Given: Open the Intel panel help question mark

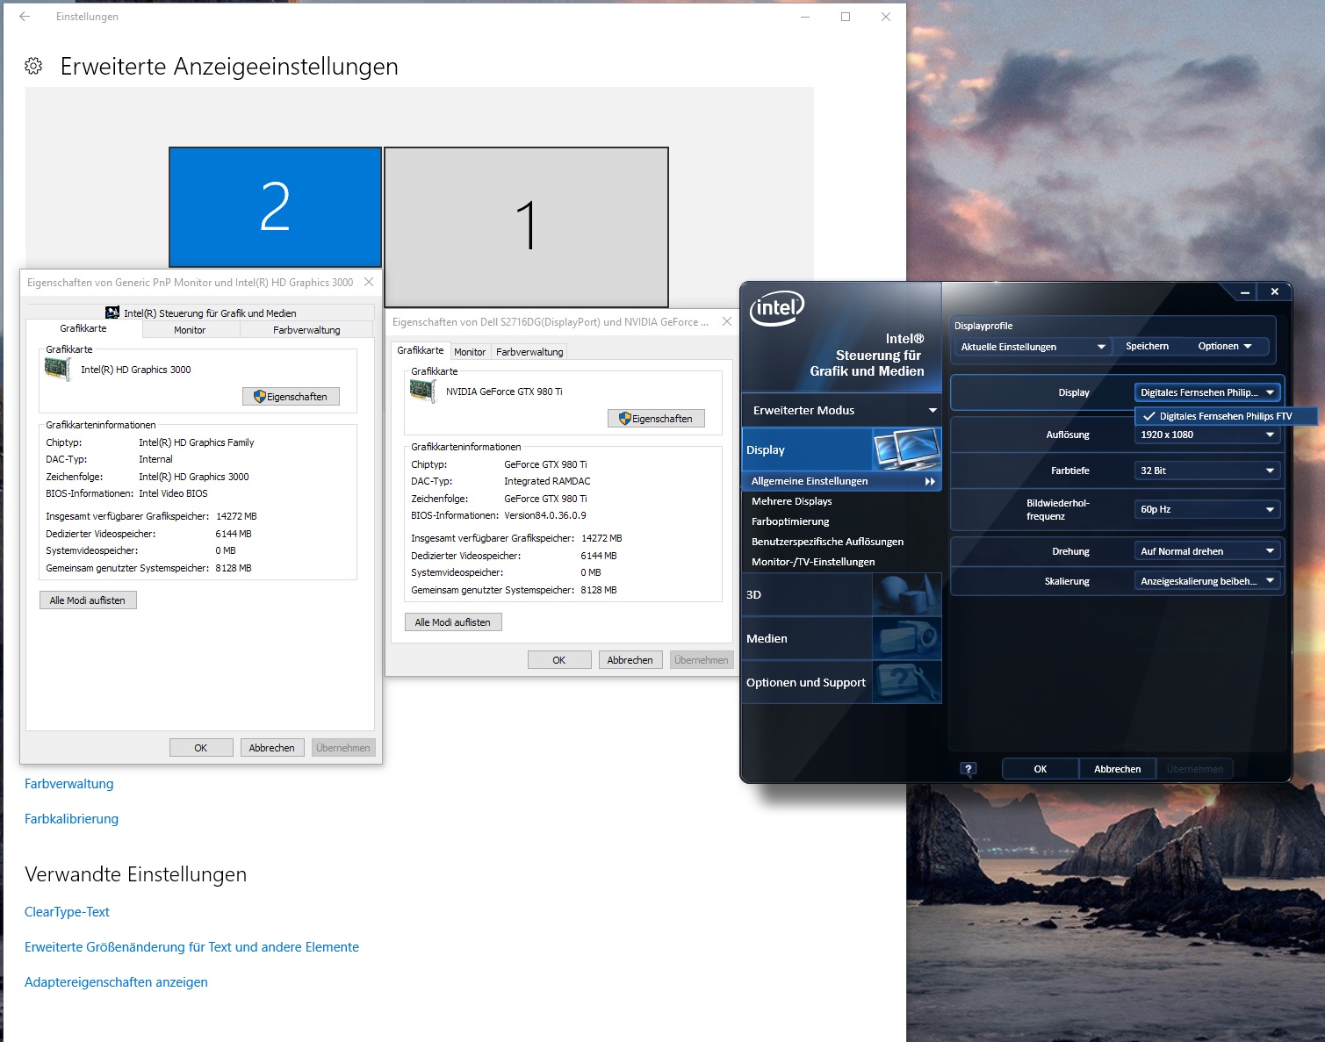Looking at the screenshot, I should coord(969,769).
